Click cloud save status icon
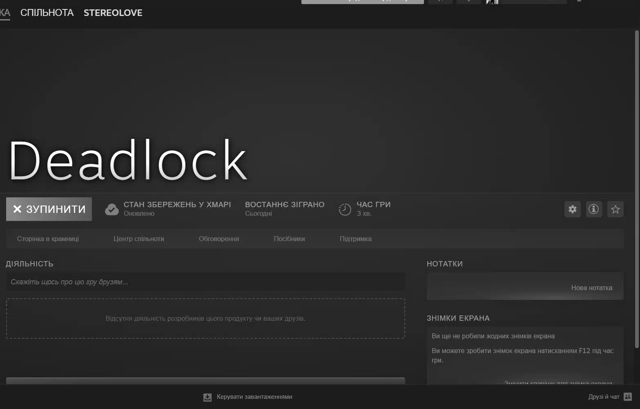This screenshot has height=409, width=640. (112, 209)
